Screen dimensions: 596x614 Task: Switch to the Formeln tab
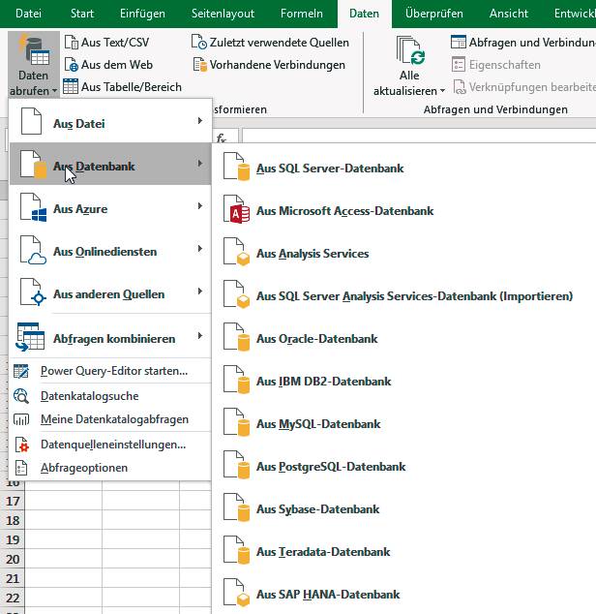[302, 14]
